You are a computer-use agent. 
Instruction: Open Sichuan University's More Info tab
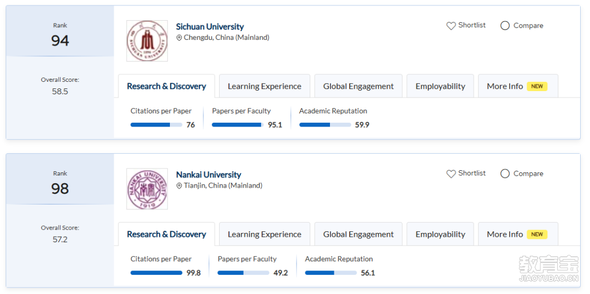(518, 86)
